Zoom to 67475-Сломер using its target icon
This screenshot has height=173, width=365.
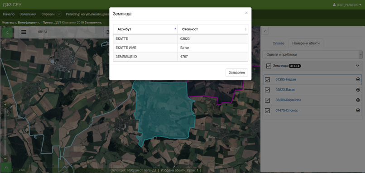coord(358,111)
